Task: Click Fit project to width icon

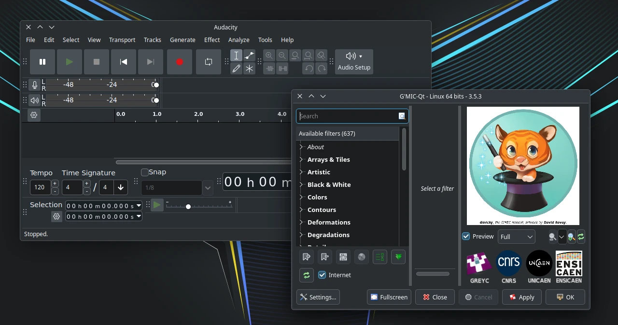Action: [309, 56]
